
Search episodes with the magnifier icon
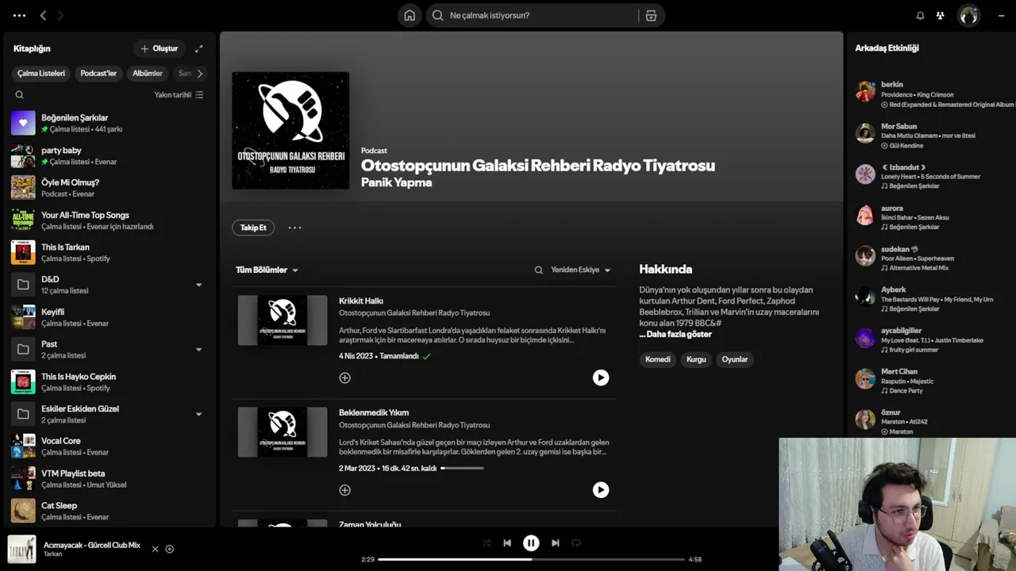tap(538, 270)
